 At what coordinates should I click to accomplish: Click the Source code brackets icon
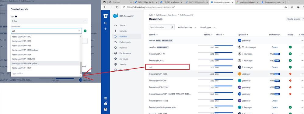(116, 25)
